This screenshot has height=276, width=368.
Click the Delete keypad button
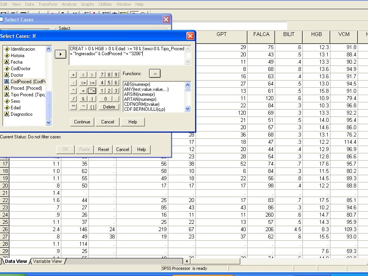(x=109, y=107)
